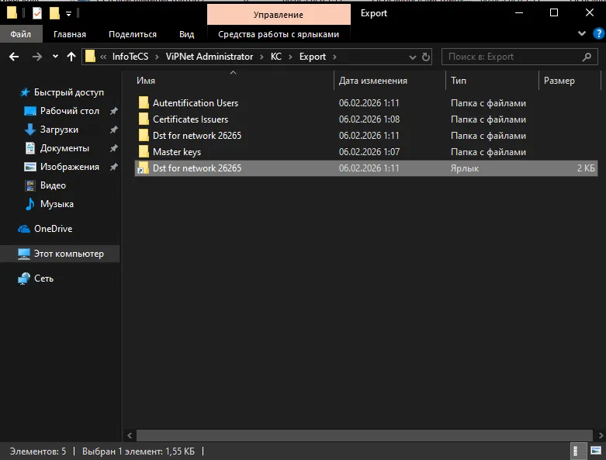Click the pin icon next to Рабочий стол

113,111
